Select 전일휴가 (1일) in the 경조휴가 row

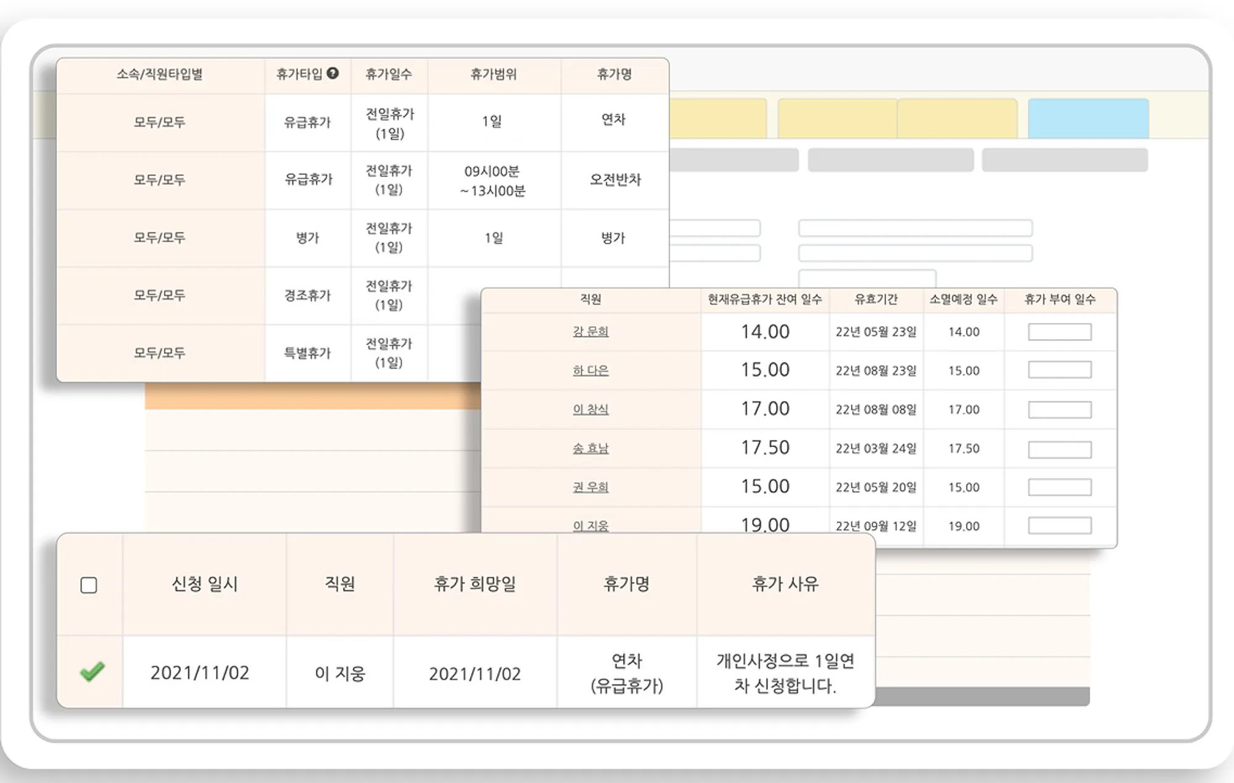pos(389,295)
